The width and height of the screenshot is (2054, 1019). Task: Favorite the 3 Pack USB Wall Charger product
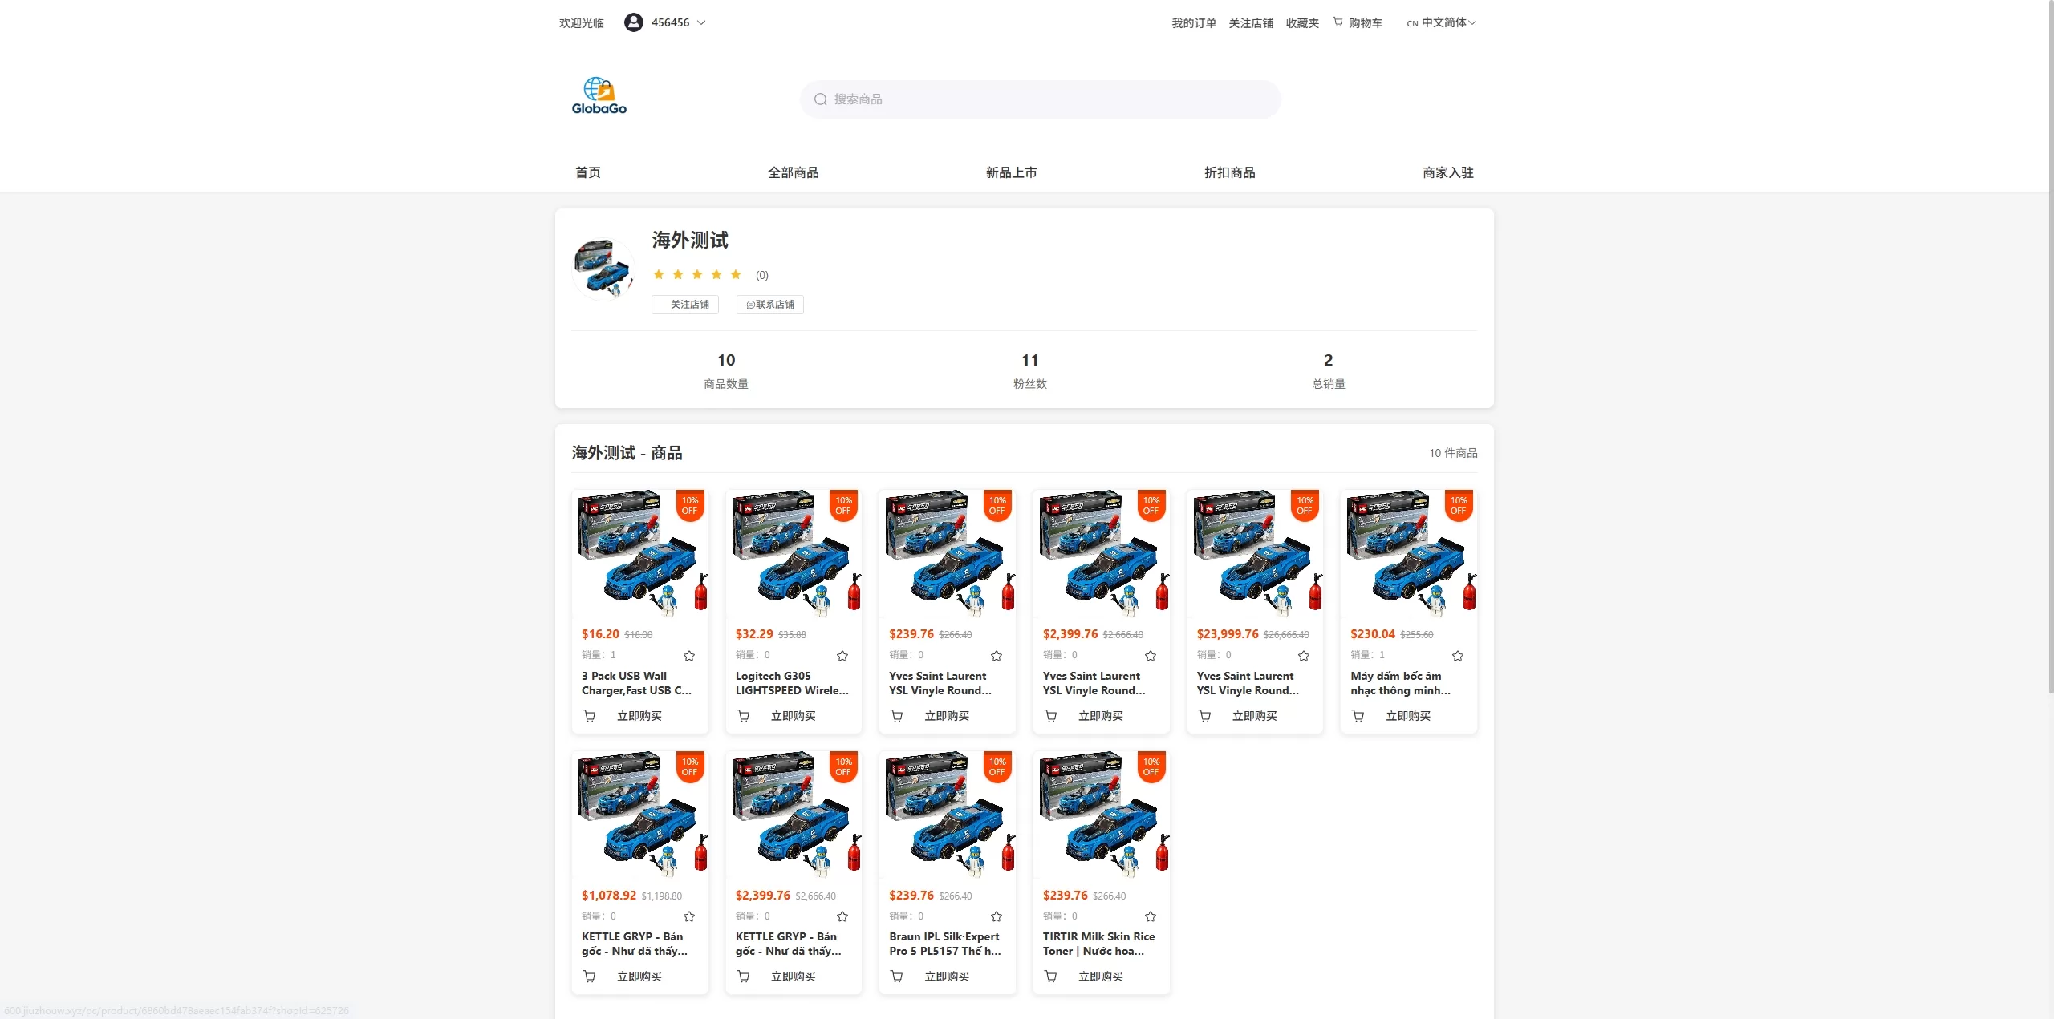point(688,656)
